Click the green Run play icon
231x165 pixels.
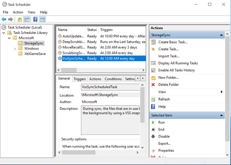pos(153,122)
